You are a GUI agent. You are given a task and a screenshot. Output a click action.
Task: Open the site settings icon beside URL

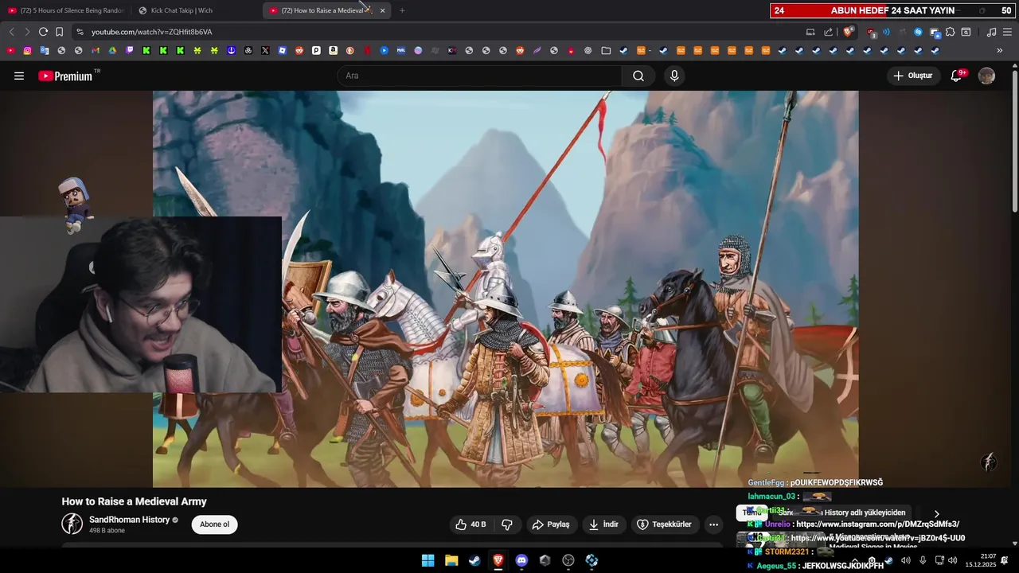(x=80, y=32)
